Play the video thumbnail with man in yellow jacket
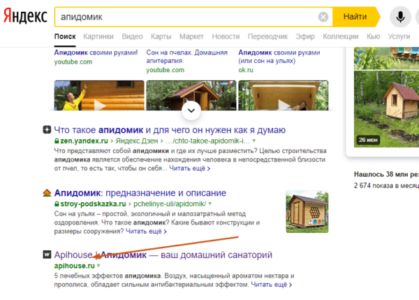419x300 pixels. [99, 96]
